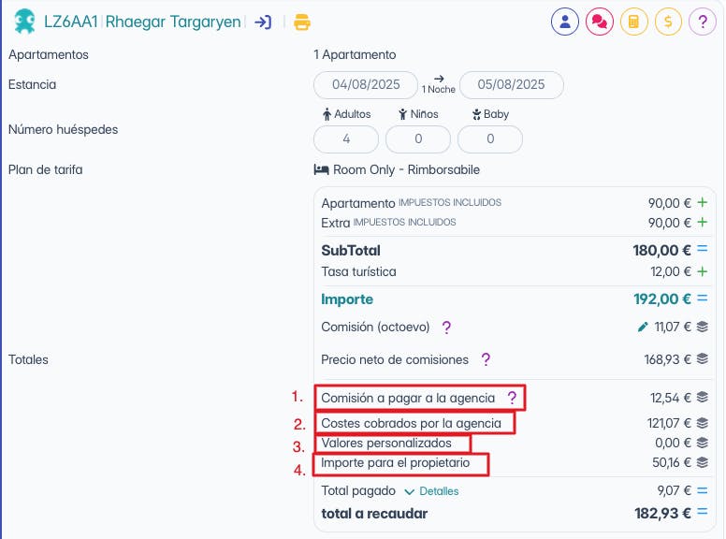
Task: Expand Detalles under Total pagado
Action: (x=431, y=490)
